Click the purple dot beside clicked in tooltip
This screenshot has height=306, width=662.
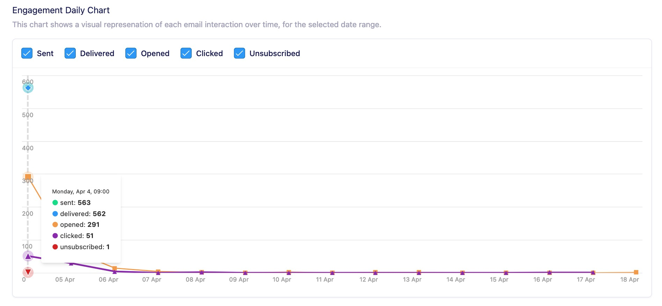click(x=55, y=236)
